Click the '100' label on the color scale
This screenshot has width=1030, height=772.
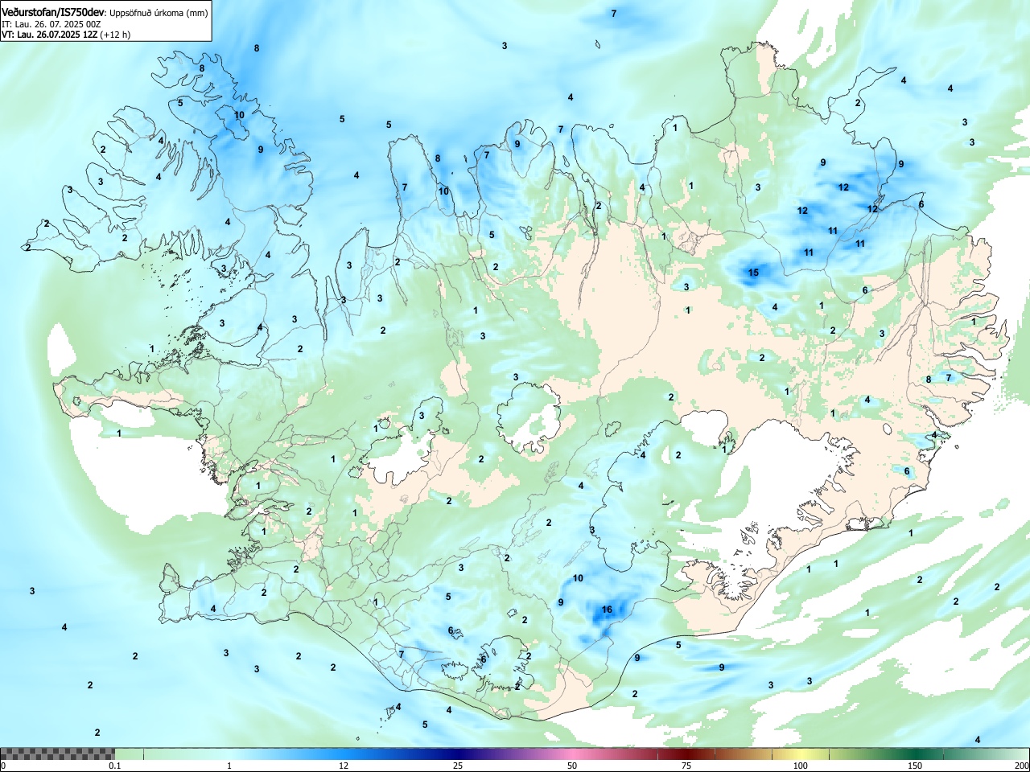pos(801,766)
